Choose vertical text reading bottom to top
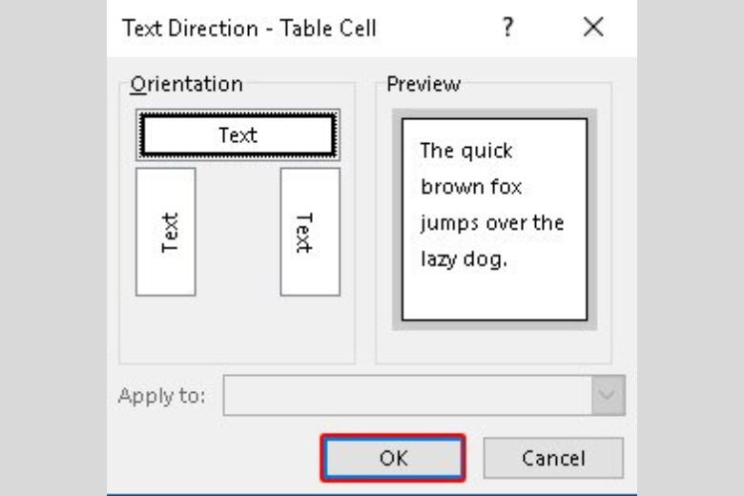The width and height of the screenshot is (744, 496). pos(166,232)
